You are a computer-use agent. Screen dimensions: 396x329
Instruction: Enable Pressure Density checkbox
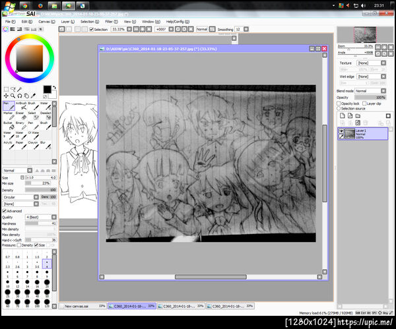pos(19,245)
